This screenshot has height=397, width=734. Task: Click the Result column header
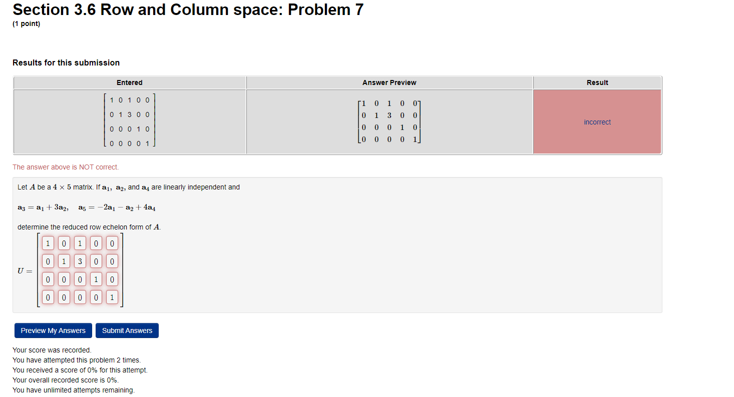[597, 82]
